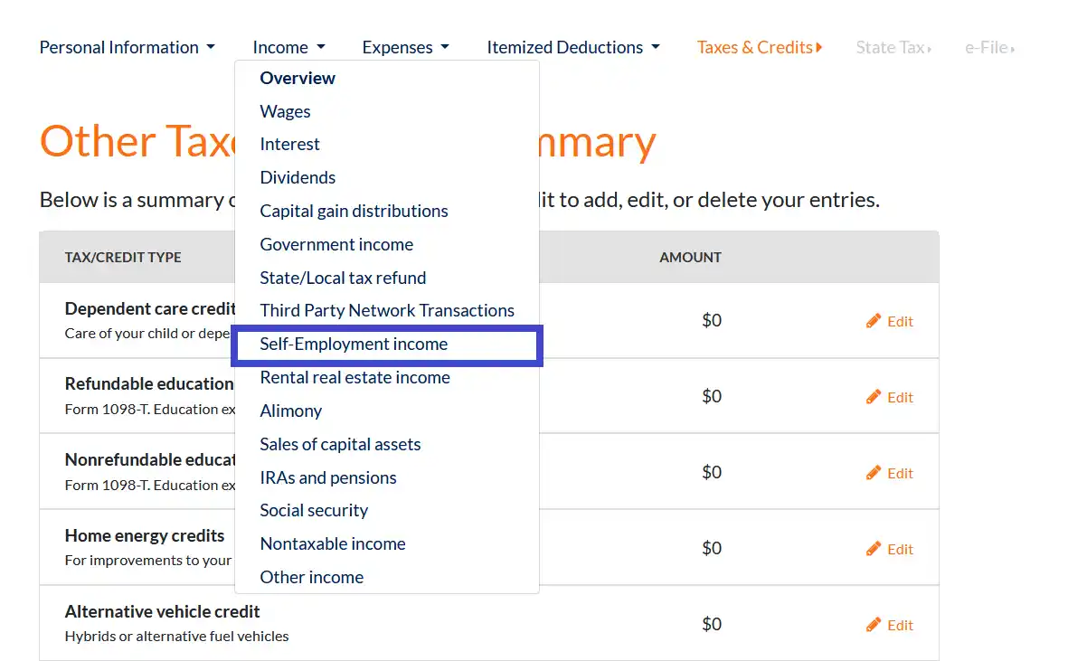The height and width of the screenshot is (661, 1068).
Task: Expand the Personal Information dropdown
Action: coord(127,47)
